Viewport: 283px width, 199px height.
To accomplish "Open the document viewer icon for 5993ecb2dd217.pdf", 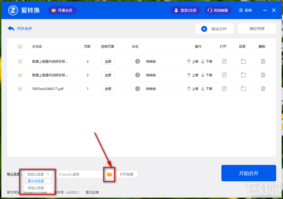I will pos(224,89).
